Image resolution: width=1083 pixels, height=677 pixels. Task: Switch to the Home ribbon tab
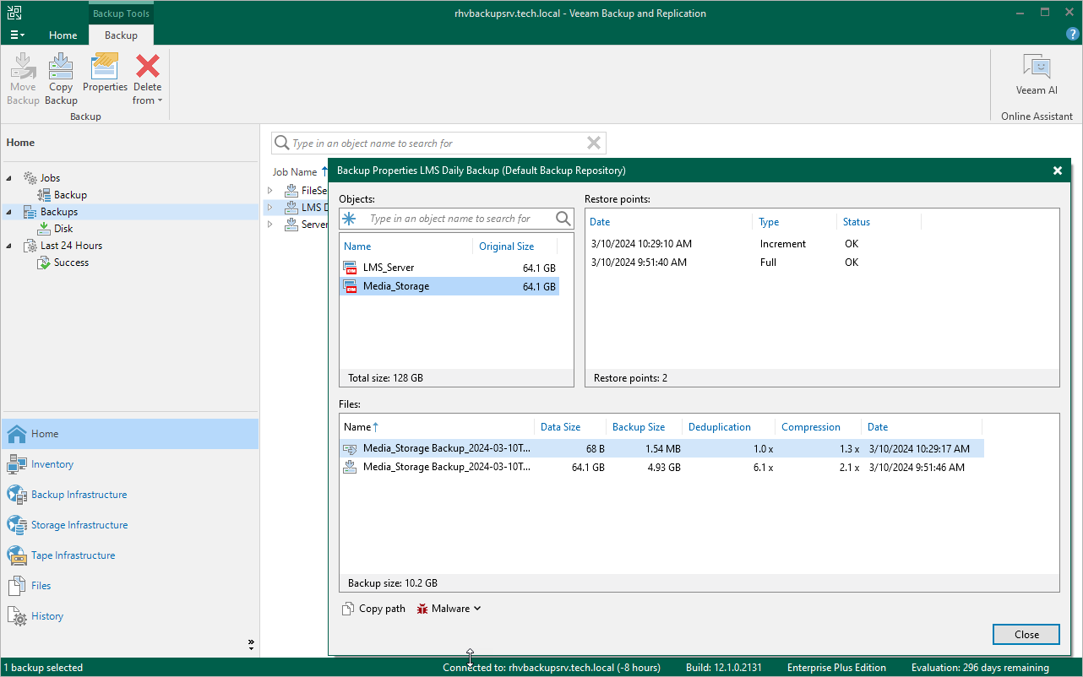click(63, 35)
